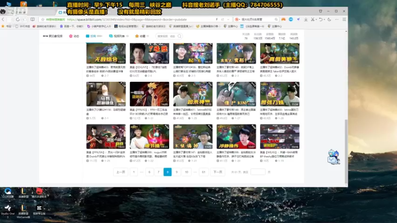Open the 起飞 video thumbnail
The image size is (397, 223).
pos(193,54)
